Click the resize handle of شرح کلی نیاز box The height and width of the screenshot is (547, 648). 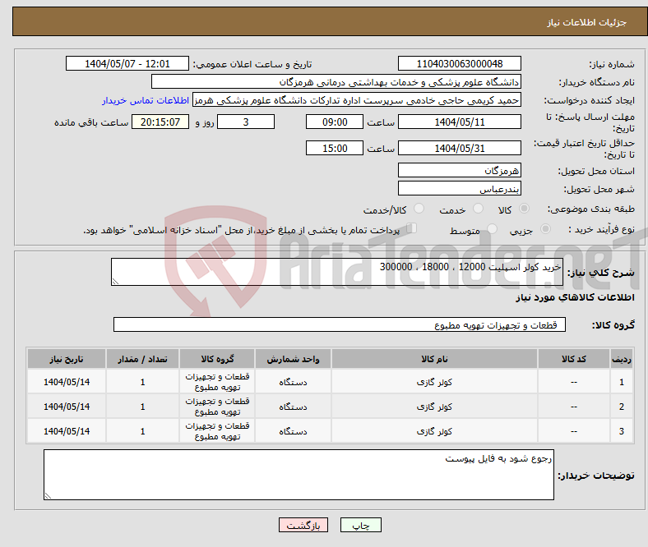pos(116,282)
